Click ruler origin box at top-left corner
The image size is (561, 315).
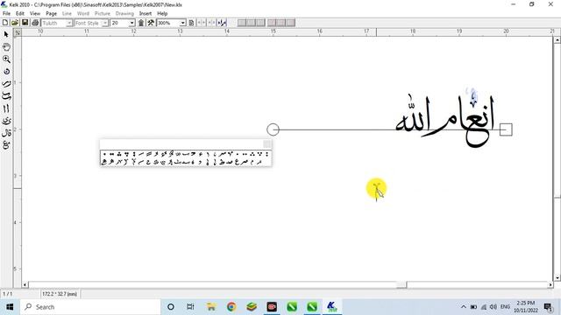[x=18, y=32]
